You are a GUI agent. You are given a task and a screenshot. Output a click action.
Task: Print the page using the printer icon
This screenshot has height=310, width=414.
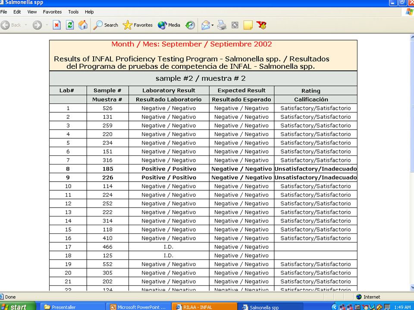222,25
